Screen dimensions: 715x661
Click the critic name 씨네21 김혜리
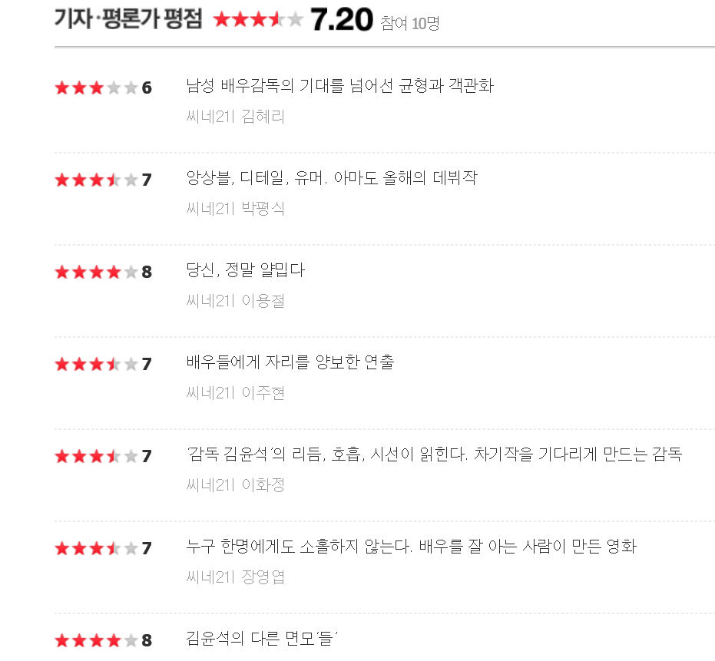tap(235, 117)
